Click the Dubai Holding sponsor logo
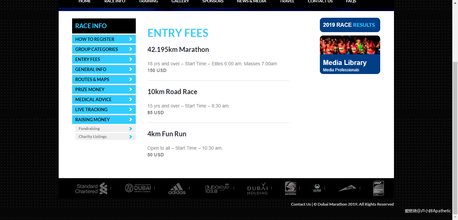Image resolution: width=458 pixels, height=220 pixels. coord(257,189)
